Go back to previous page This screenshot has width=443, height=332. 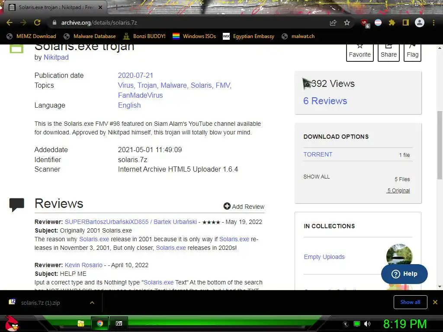[10, 22]
